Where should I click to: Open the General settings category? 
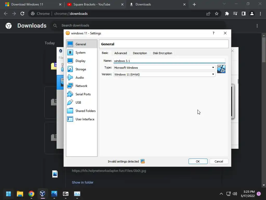[x=82, y=44]
